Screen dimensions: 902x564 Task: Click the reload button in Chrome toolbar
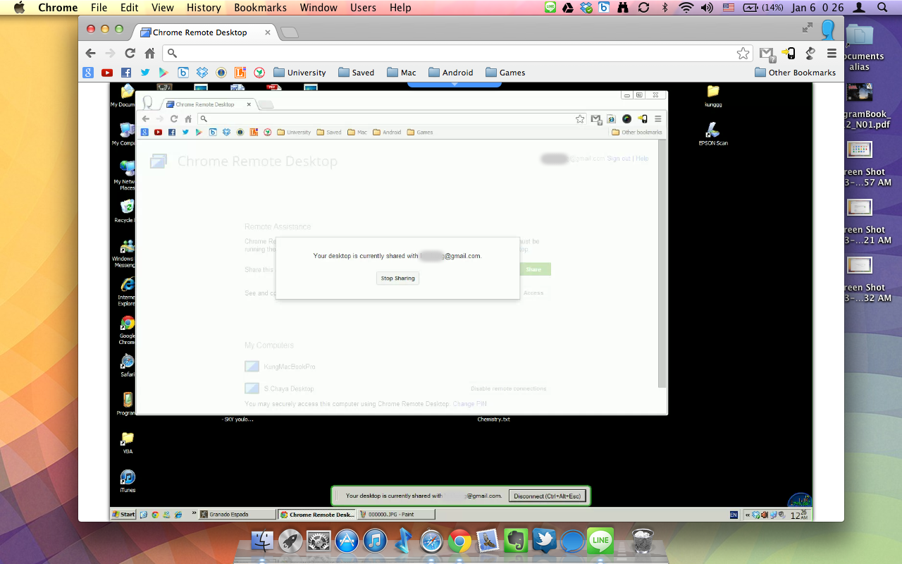point(130,53)
